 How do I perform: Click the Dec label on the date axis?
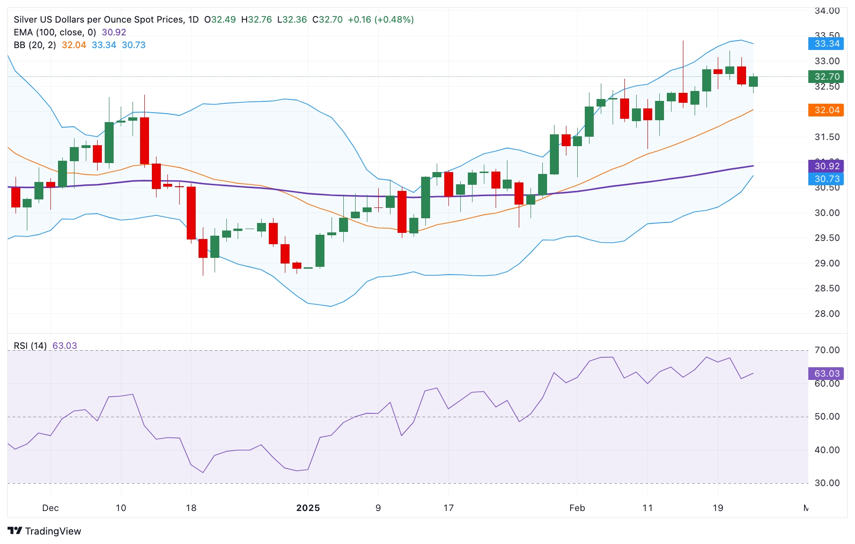[50, 508]
